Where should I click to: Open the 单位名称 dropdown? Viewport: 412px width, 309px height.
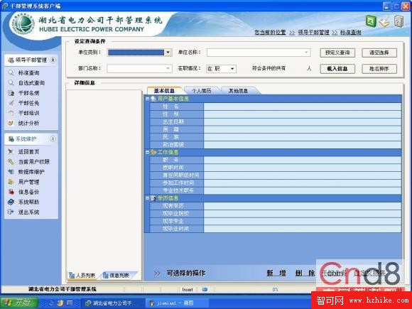[x=306, y=53]
